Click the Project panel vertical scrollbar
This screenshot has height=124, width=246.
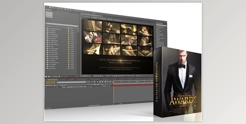tap(78, 53)
